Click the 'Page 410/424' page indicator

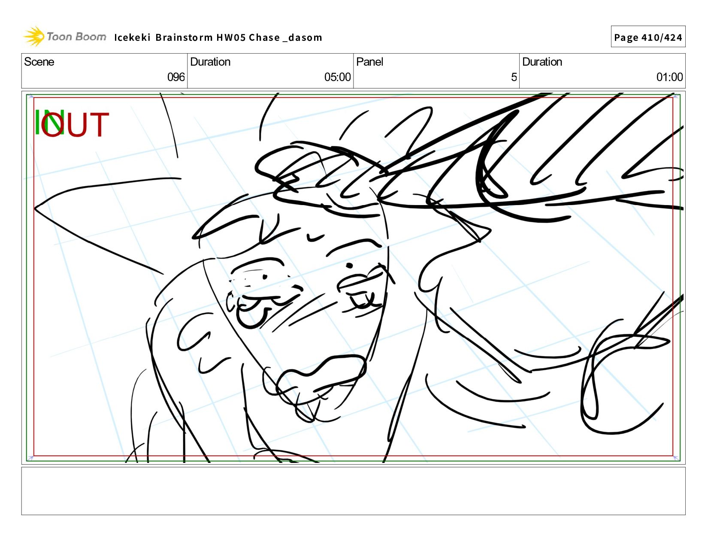pos(648,37)
